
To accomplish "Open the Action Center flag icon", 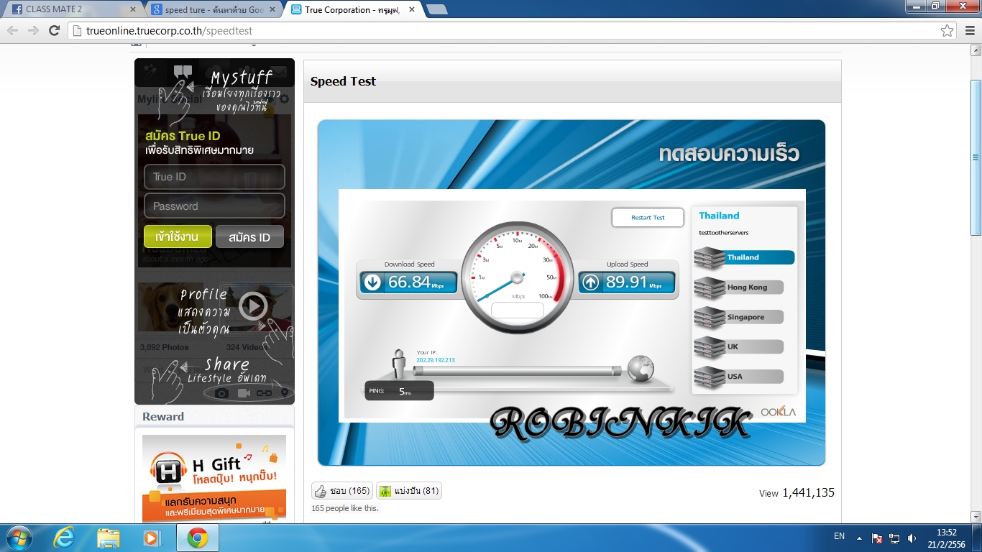I will pyautogui.click(x=877, y=538).
